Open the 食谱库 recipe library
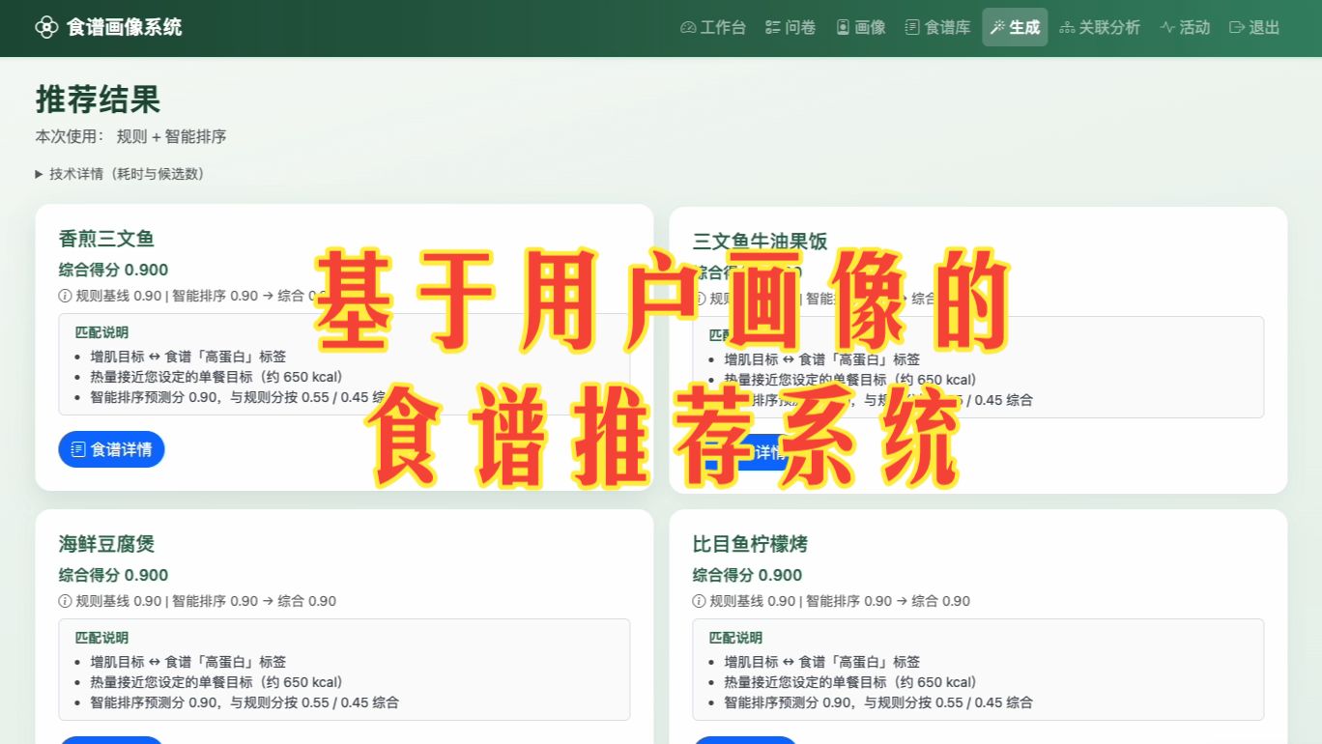 pyautogui.click(x=937, y=27)
